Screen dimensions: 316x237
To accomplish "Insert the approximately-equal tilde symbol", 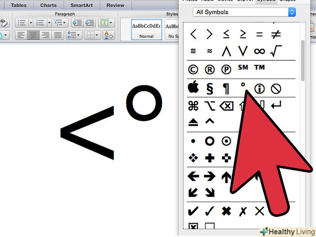I will pos(210,51).
